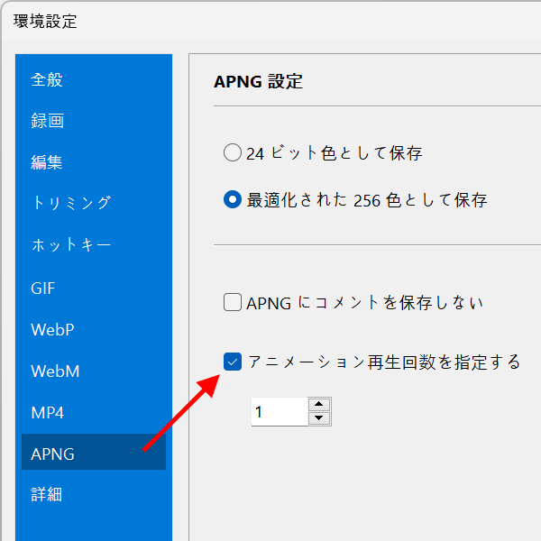
Task: Decrease repeat count with down arrow
Action: tap(319, 418)
